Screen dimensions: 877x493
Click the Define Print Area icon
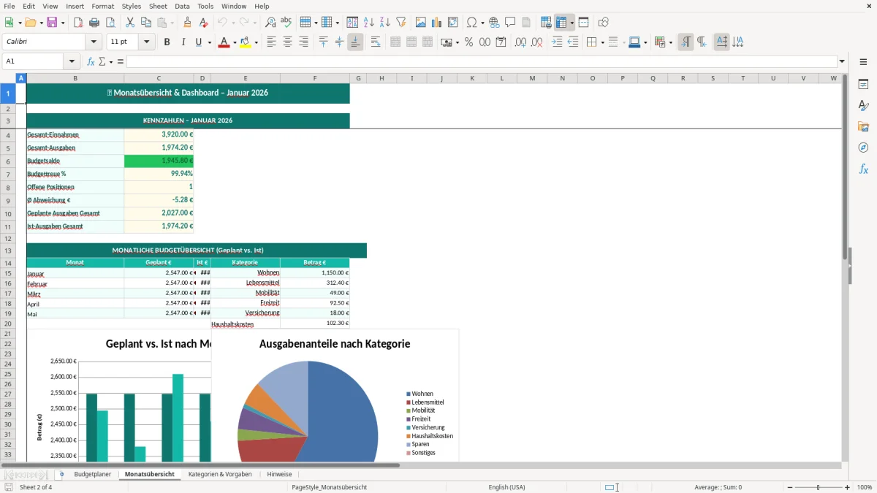[546, 23]
